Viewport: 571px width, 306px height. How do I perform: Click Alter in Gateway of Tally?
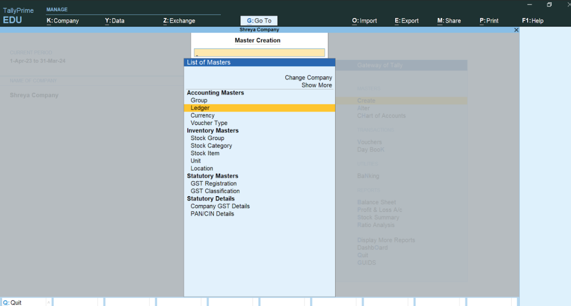click(x=364, y=108)
